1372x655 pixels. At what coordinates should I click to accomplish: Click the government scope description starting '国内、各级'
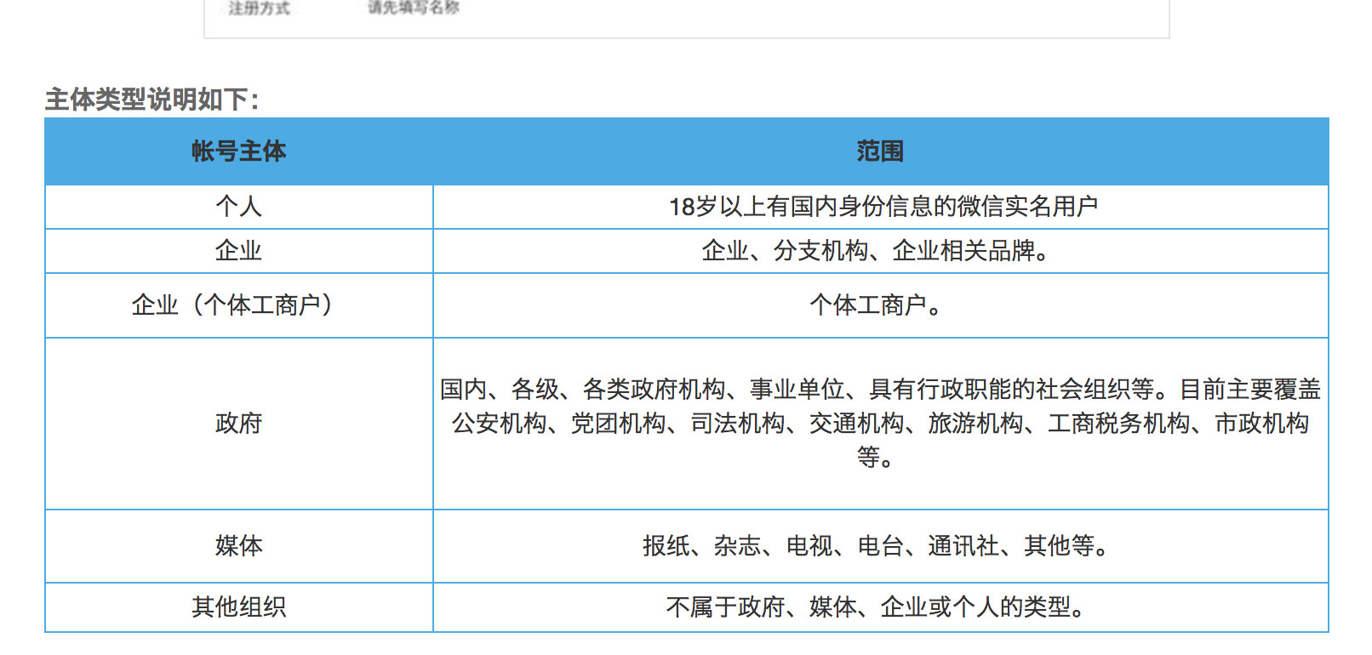click(x=881, y=424)
